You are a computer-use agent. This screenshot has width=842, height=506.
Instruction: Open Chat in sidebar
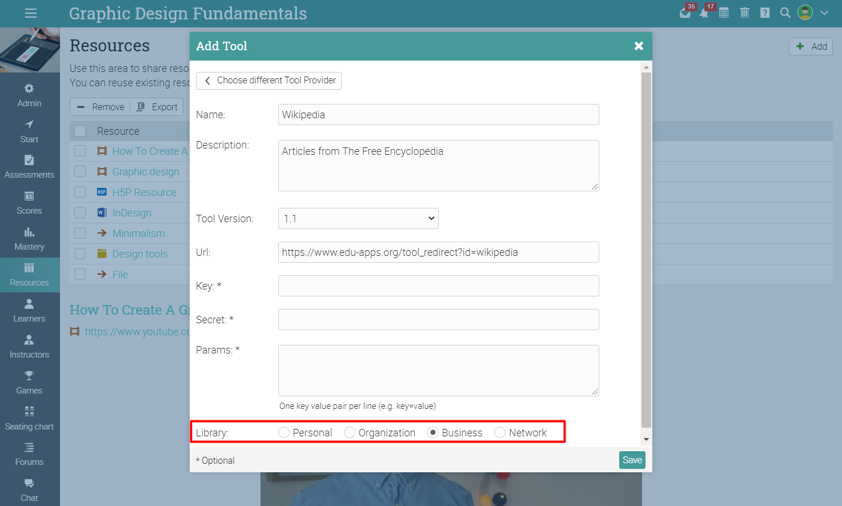pos(30,490)
